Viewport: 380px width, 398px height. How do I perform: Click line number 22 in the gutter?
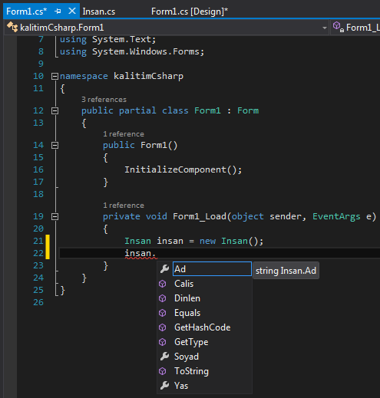pyautogui.click(x=38, y=253)
